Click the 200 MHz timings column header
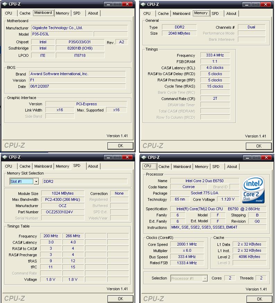Viewport: 275px width, 303px height. pos(51,236)
